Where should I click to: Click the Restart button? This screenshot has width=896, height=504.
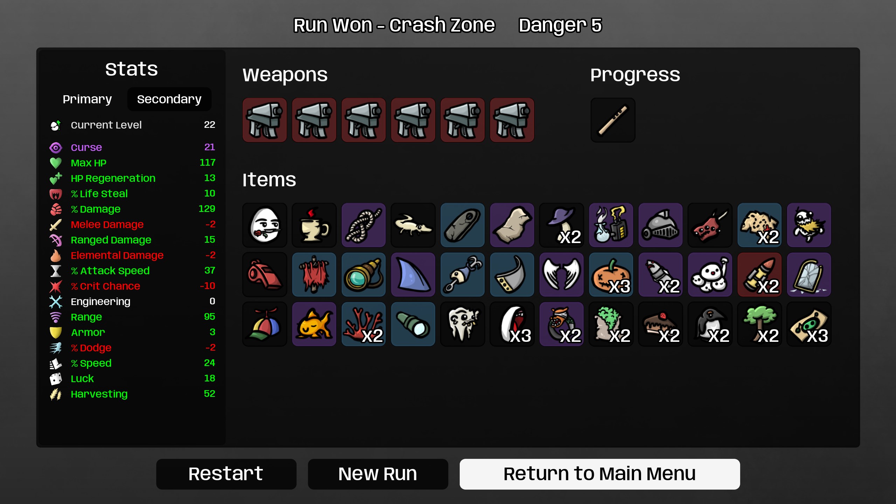pyautogui.click(x=226, y=474)
